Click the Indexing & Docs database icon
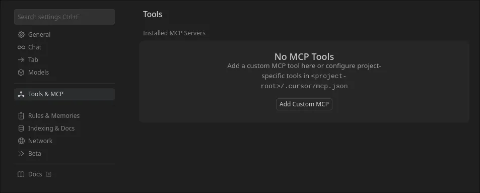The image size is (480, 193). pos(21,128)
